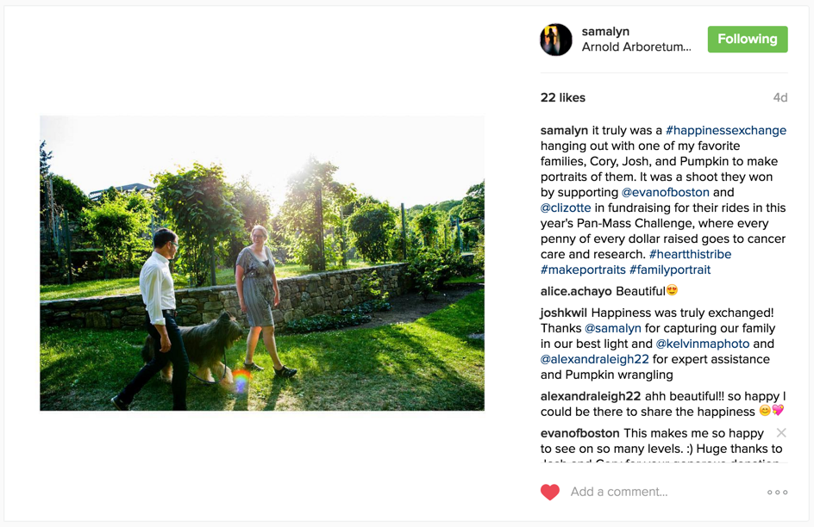Open samalyn's profile avatar picture
Image resolution: width=814 pixels, height=527 pixels.
[556, 40]
